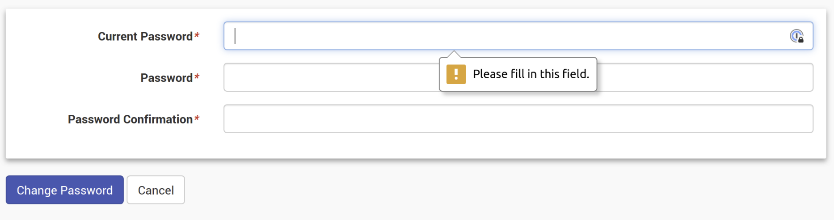Click the red asterisk beside Password label
Viewport: 834px width, 220px height.
(197, 77)
